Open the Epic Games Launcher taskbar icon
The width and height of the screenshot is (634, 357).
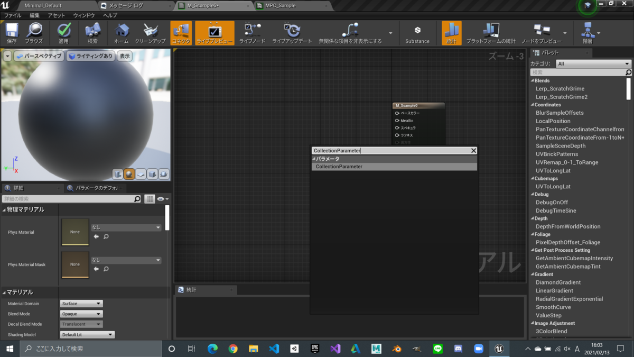[315, 349]
